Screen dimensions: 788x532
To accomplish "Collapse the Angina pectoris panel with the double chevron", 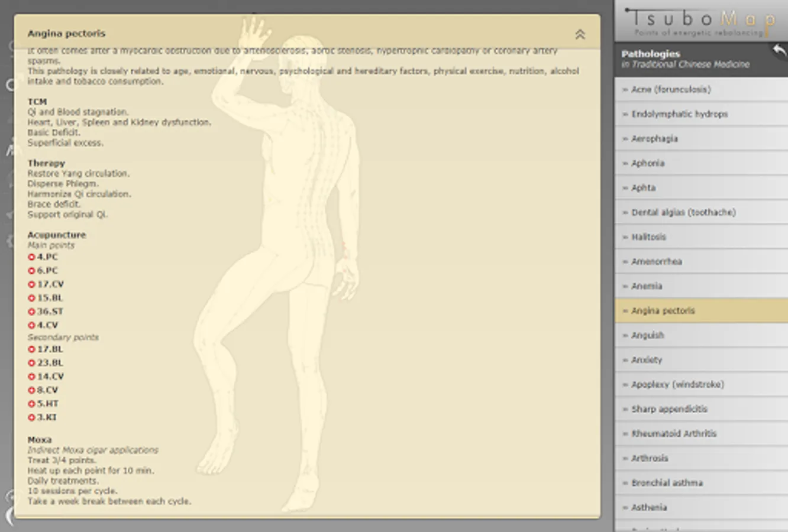I will tap(580, 34).
